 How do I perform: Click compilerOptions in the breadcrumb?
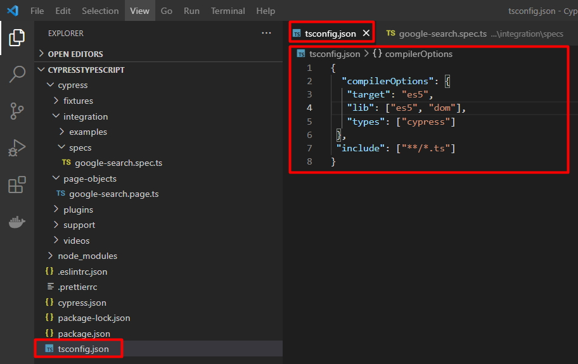(x=418, y=54)
